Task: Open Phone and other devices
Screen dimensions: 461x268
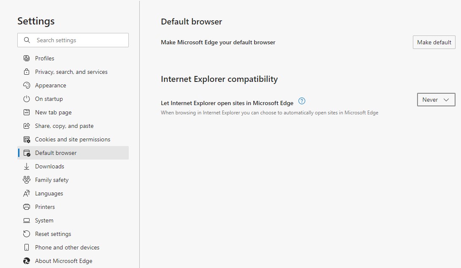Action: click(73, 247)
